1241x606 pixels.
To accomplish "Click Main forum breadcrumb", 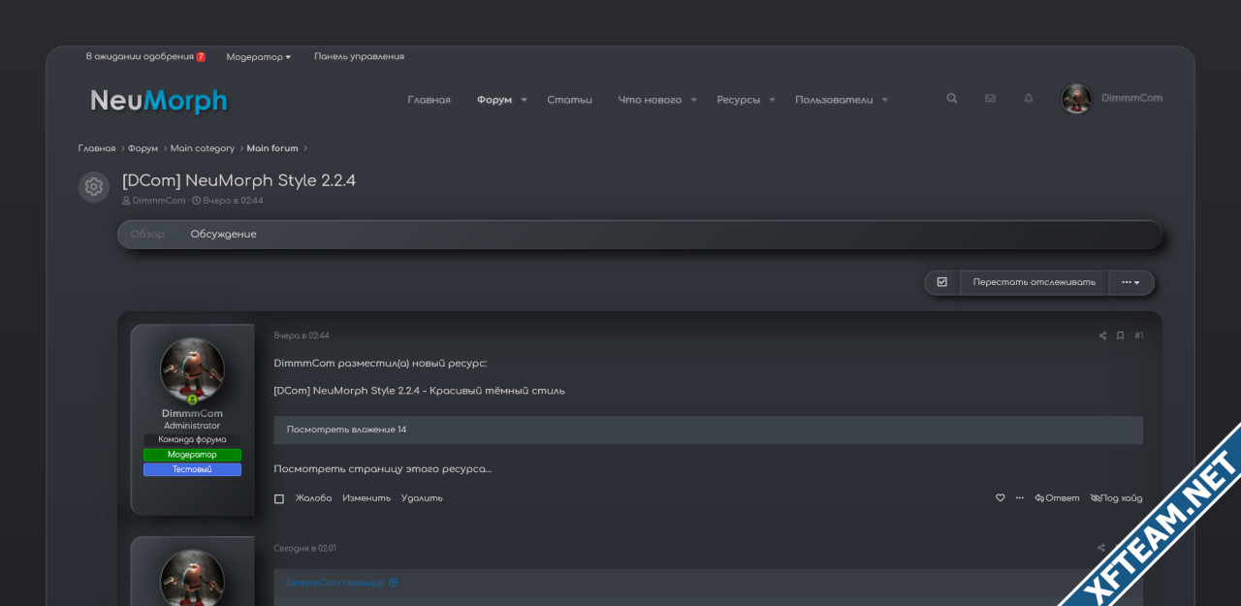I will [x=272, y=148].
